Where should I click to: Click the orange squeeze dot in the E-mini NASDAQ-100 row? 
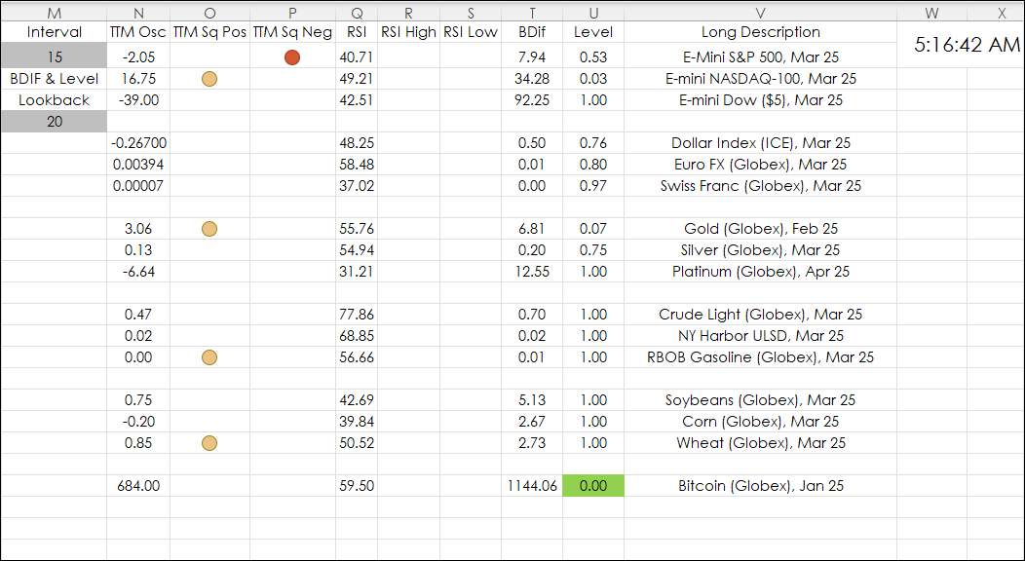(209, 79)
